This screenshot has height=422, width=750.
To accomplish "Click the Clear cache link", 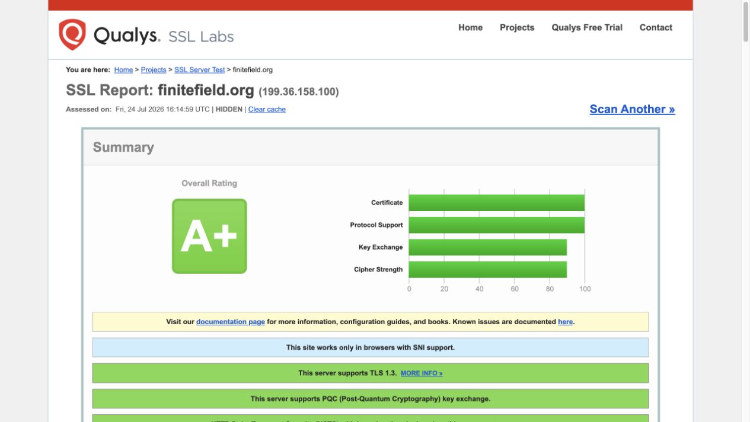I will pyautogui.click(x=267, y=109).
